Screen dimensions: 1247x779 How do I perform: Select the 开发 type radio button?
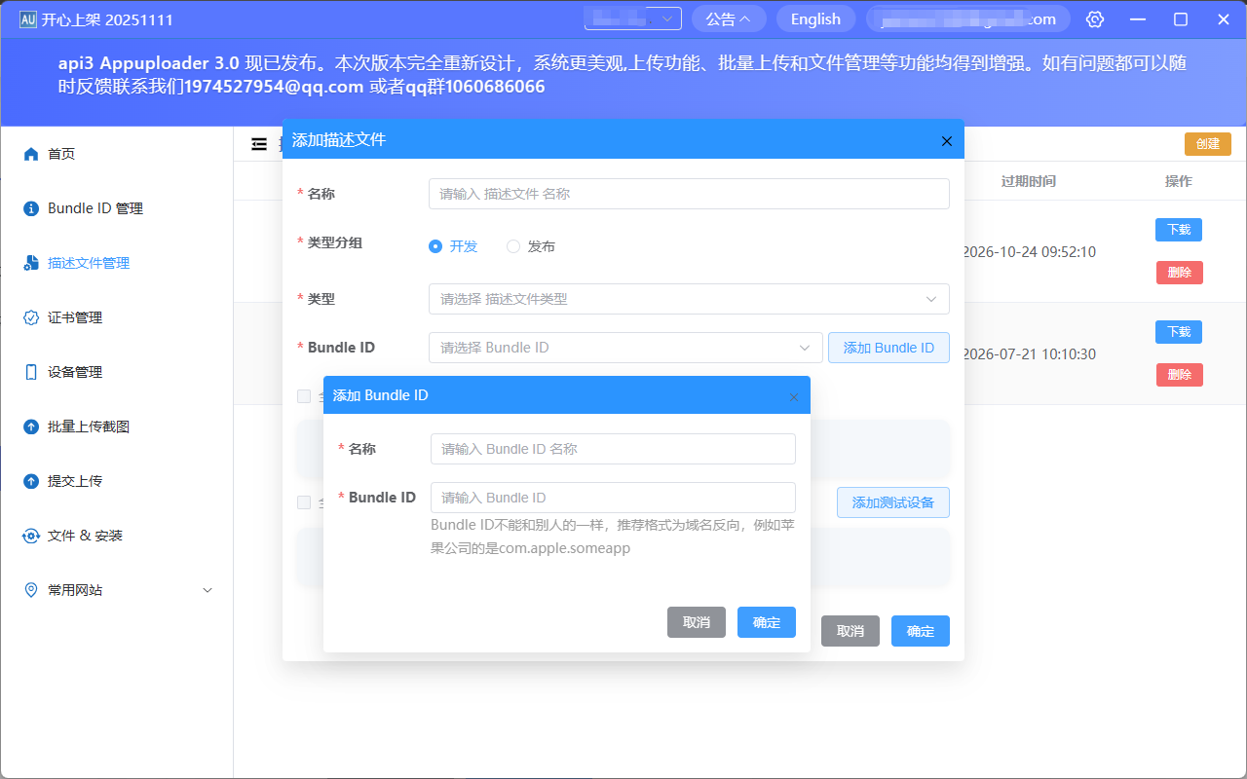(x=435, y=246)
